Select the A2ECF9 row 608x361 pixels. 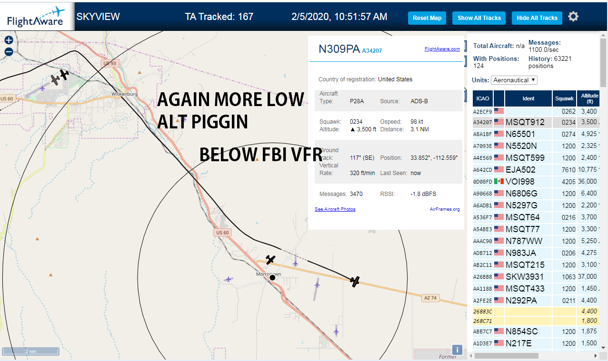(536, 112)
